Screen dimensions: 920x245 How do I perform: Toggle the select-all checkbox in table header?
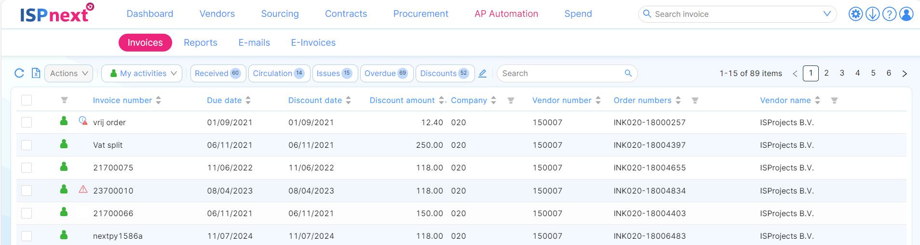tap(27, 100)
